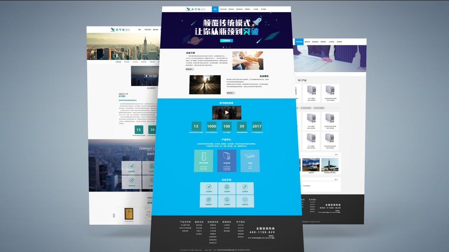Click the target culture icon on center page

208,199
